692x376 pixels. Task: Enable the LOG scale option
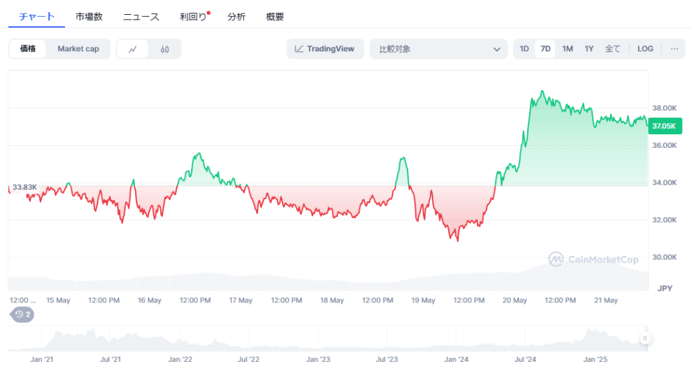coord(645,49)
